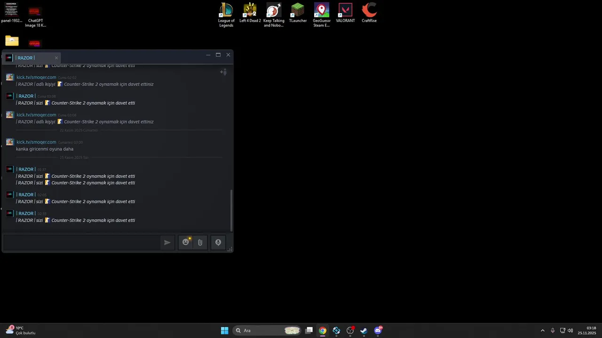
Task: Close the Steam chat window
Action: pyautogui.click(x=228, y=55)
